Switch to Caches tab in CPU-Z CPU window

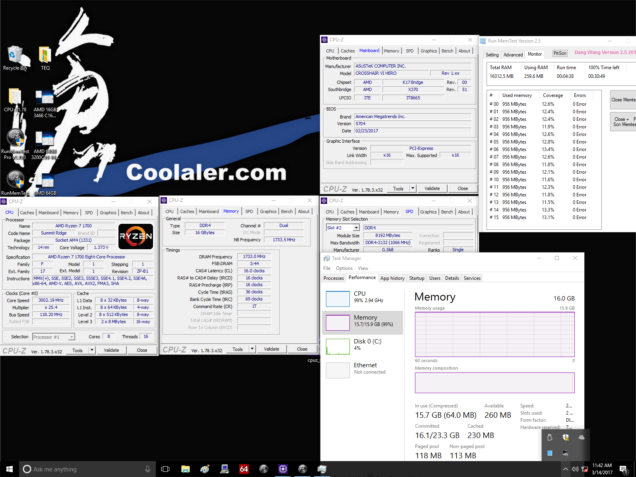point(27,213)
